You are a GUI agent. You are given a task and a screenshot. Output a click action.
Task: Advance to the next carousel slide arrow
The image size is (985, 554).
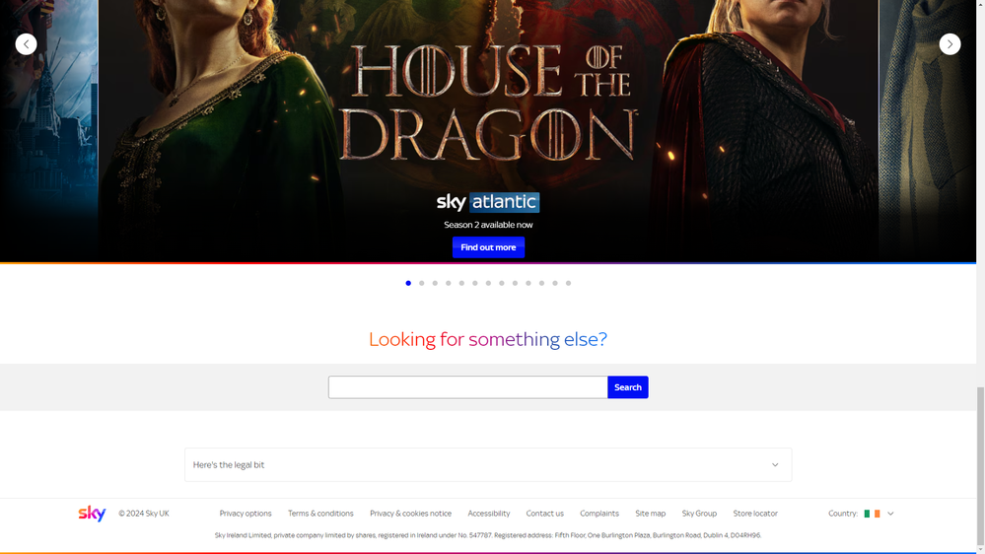[950, 44]
